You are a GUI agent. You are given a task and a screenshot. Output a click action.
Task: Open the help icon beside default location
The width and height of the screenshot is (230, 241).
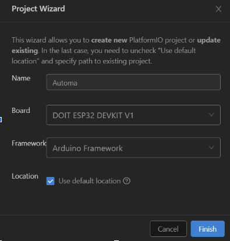(126, 181)
